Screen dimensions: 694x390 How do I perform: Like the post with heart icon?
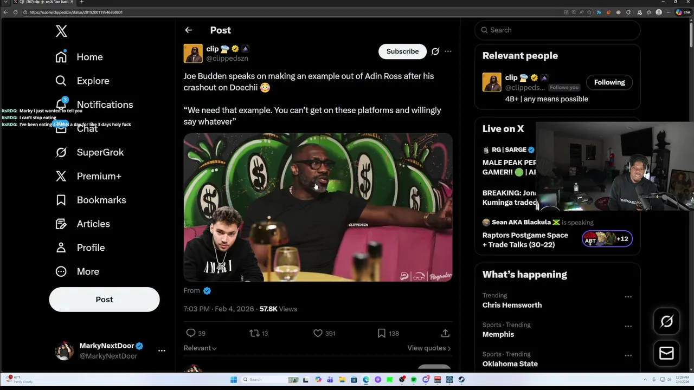[x=318, y=333]
